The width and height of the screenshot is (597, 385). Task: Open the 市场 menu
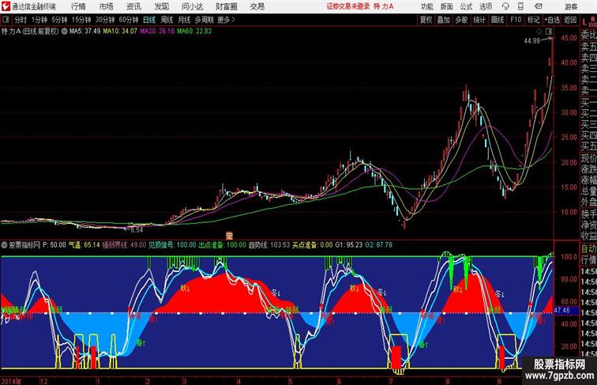coord(107,6)
